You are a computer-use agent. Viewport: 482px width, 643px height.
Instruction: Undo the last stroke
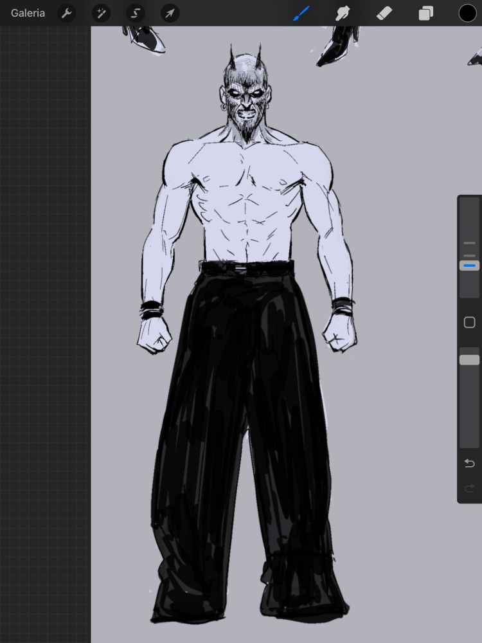coord(469,464)
